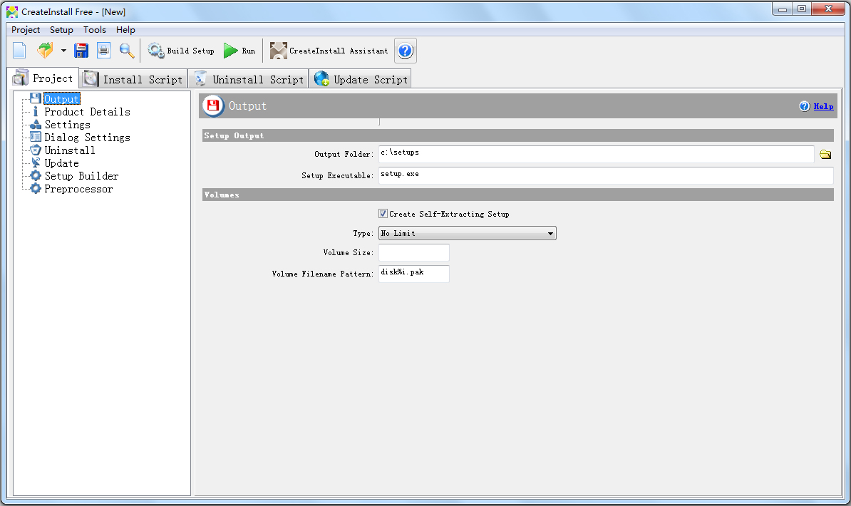Disable Create Self-Extracting Setup
The image size is (851, 506).
(x=383, y=213)
